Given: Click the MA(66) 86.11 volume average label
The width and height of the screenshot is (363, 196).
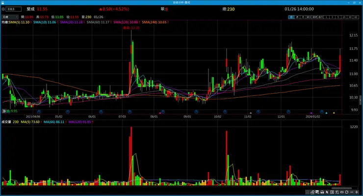Looking at the screenshot, I should coord(54,122).
